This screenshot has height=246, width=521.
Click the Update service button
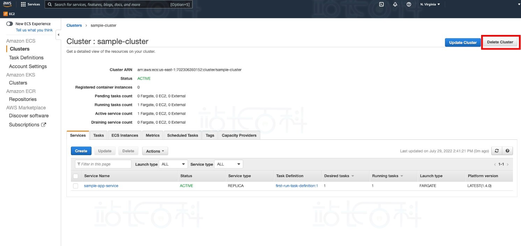tap(105, 151)
